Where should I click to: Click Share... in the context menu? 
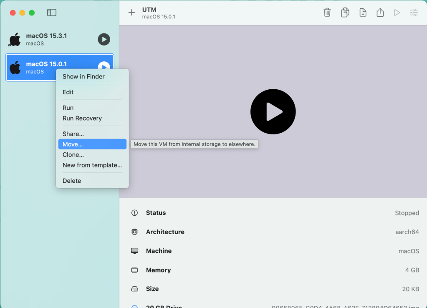click(x=73, y=134)
